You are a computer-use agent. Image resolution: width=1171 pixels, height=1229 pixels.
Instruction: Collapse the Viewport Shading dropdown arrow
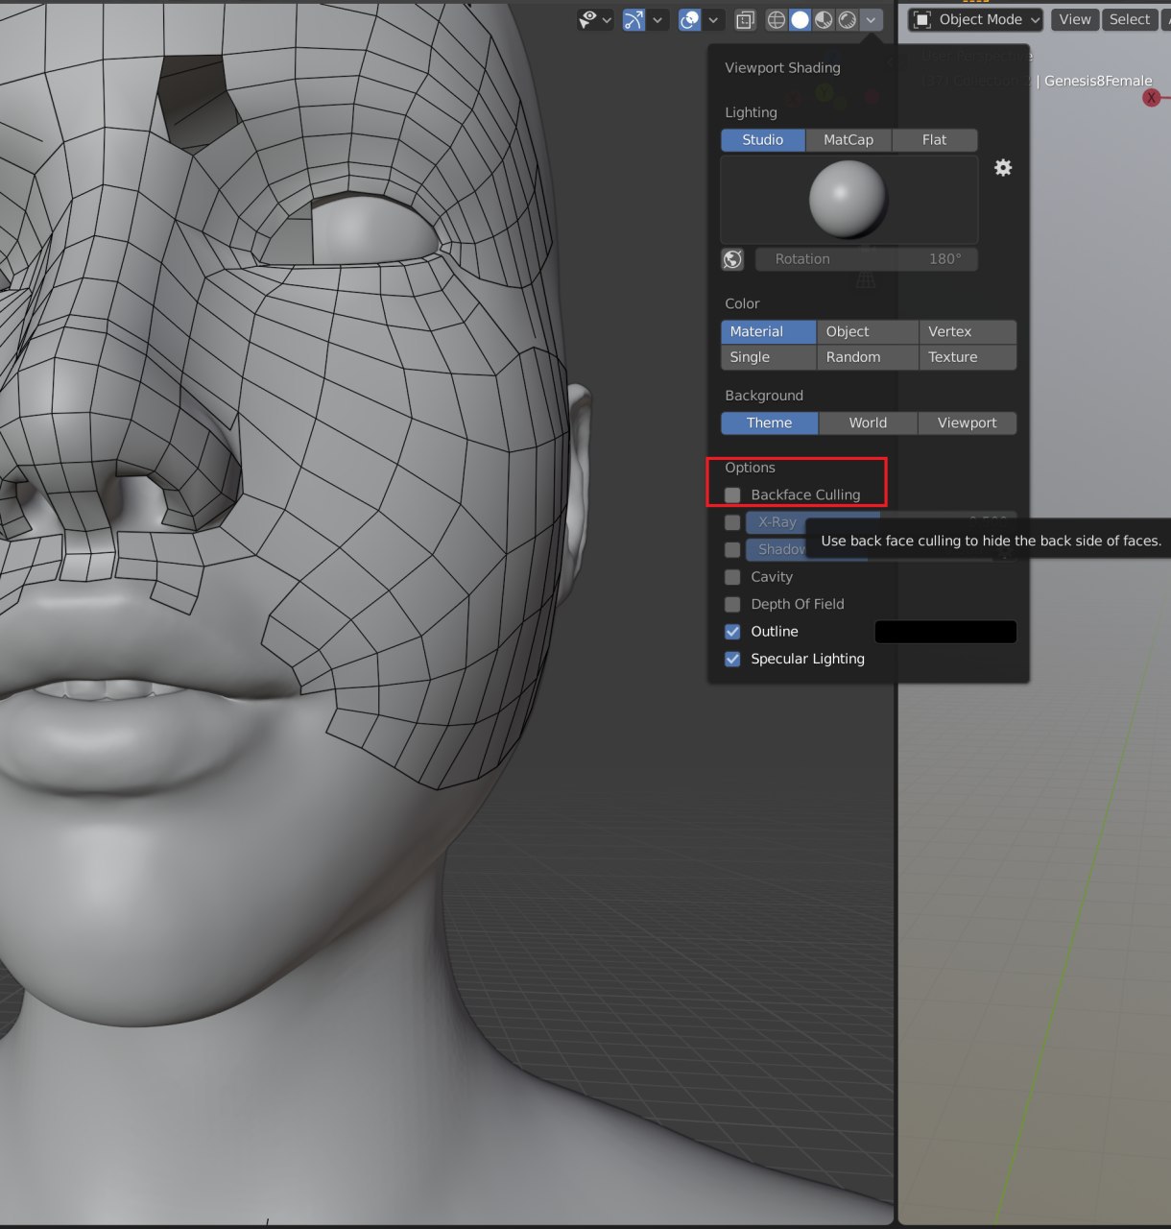point(871,19)
